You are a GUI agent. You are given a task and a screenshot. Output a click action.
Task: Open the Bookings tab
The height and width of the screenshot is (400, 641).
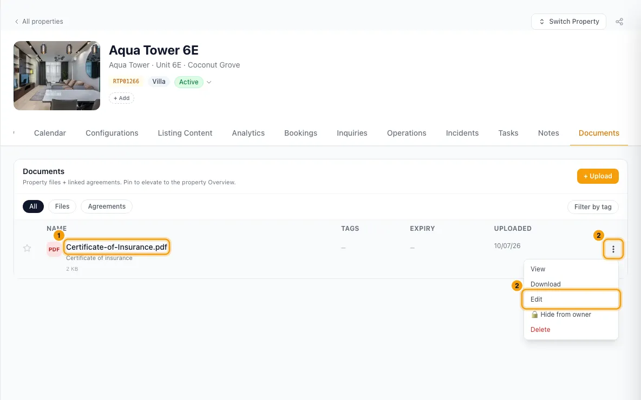tap(301, 133)
